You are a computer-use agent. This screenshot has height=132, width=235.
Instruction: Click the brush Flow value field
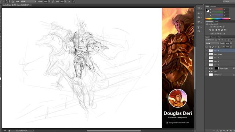coord(62,1)
